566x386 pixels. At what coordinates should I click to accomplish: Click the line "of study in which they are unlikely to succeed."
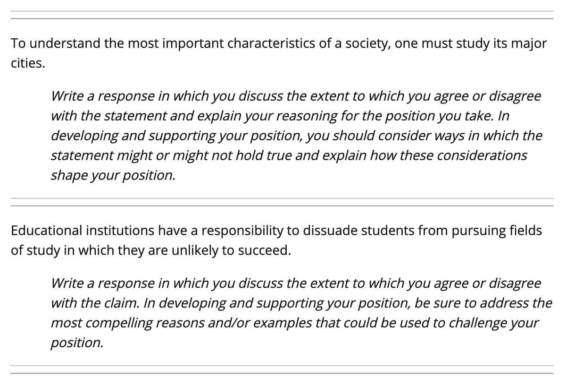(x=150, y=250)
